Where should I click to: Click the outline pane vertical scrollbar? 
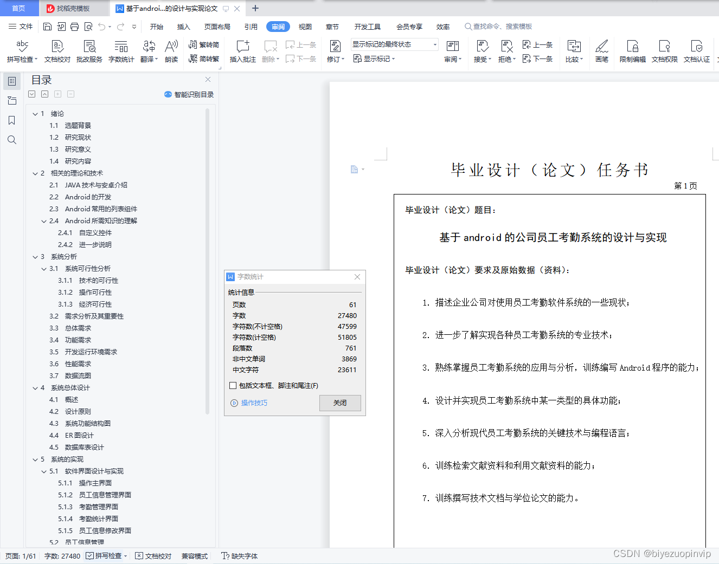click(207, 261)
